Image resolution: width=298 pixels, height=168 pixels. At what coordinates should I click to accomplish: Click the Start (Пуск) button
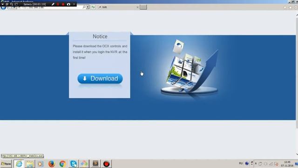point(6,164)
